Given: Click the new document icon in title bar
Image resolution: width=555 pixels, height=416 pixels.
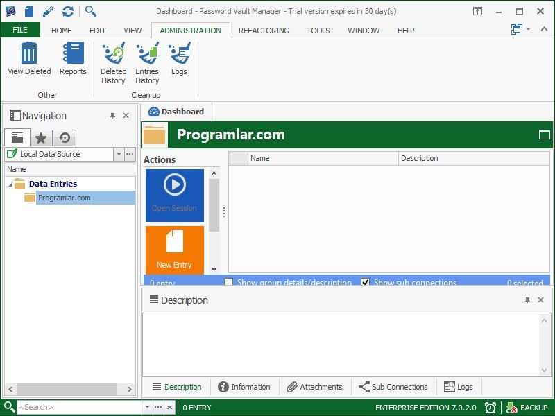Looking at the screenshot, I should tap(29, 11).
